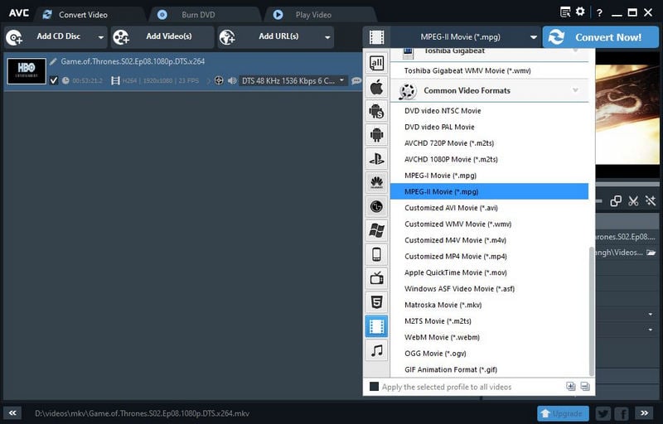663x424 pixels.
Task: Click the HBO video thumbnail
Action: (x=27, y=71)
